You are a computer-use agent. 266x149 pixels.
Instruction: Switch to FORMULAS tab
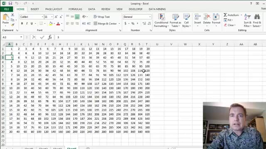click(x=75, y=9)
